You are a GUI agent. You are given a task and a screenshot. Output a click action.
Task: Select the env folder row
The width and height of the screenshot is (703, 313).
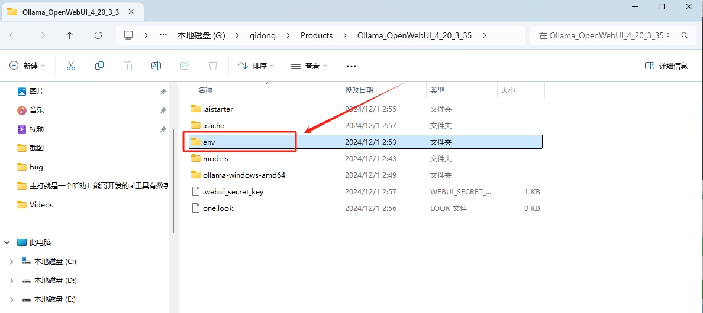tap(365, 142)
